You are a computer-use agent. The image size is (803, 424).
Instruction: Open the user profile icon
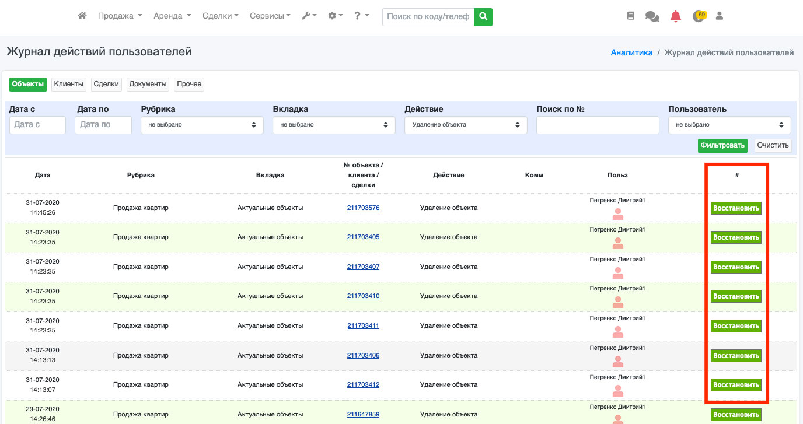(720, 16)
